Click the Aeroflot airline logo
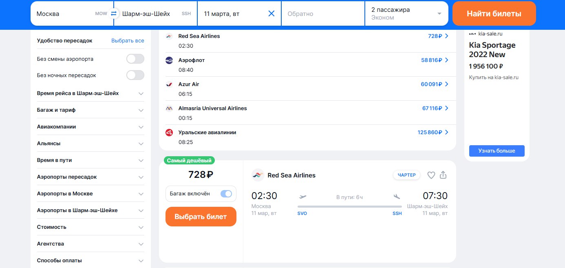This screenshot has width=565, height=268. [169, 60]
